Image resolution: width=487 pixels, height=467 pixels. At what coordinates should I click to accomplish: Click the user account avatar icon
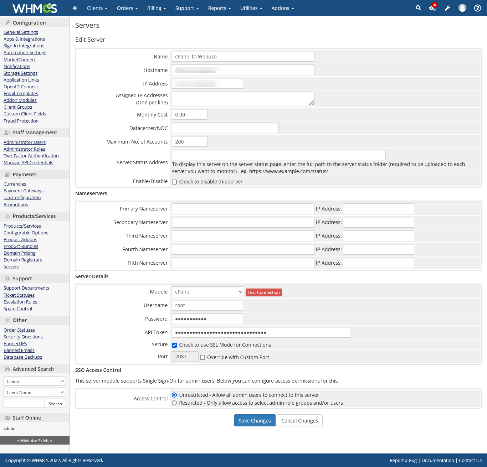click(x=462, y=8)
